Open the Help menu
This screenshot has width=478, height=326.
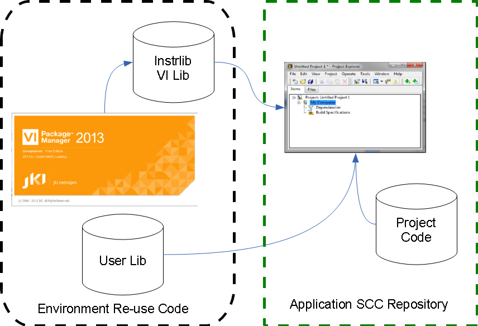click(x=398, y=74)
